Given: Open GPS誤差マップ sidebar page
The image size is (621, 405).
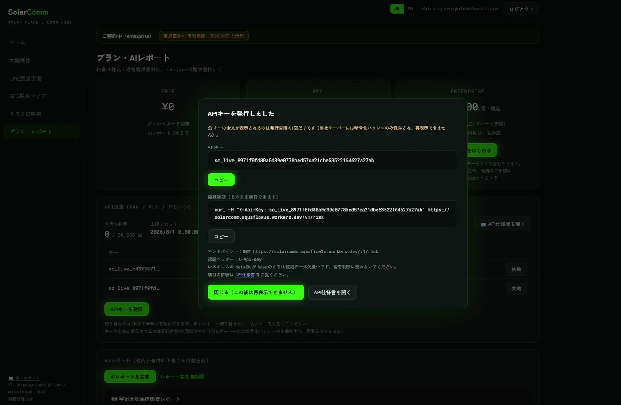Looking at the screenshot, I should [41, 96].
